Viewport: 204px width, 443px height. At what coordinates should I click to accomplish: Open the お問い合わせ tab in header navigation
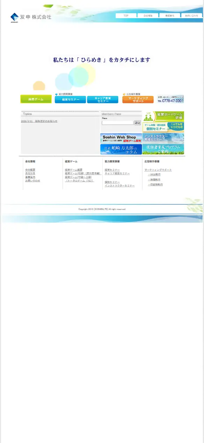coord(192,15)
